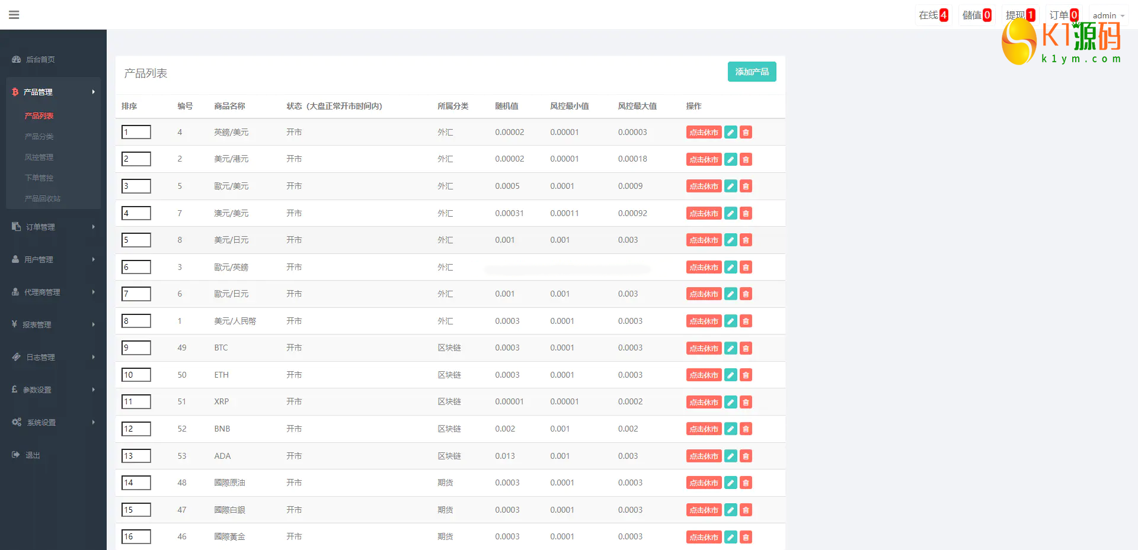Toggle market closed for 歐元/美元 via 点击休市

704,186
